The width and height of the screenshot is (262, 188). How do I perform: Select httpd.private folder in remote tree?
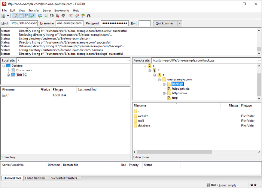click(x=181, y=89)
